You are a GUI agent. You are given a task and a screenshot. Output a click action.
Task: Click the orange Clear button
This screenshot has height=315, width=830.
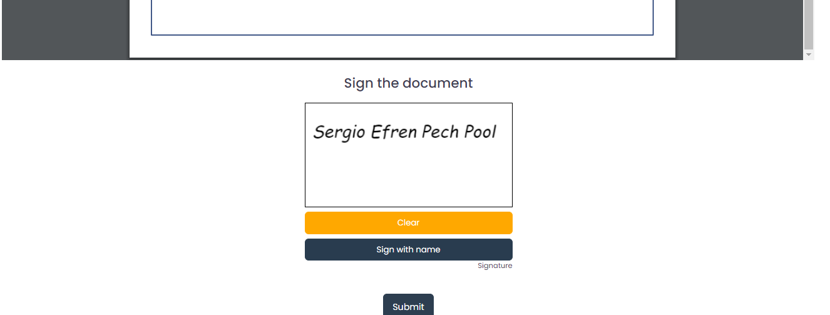408,223
